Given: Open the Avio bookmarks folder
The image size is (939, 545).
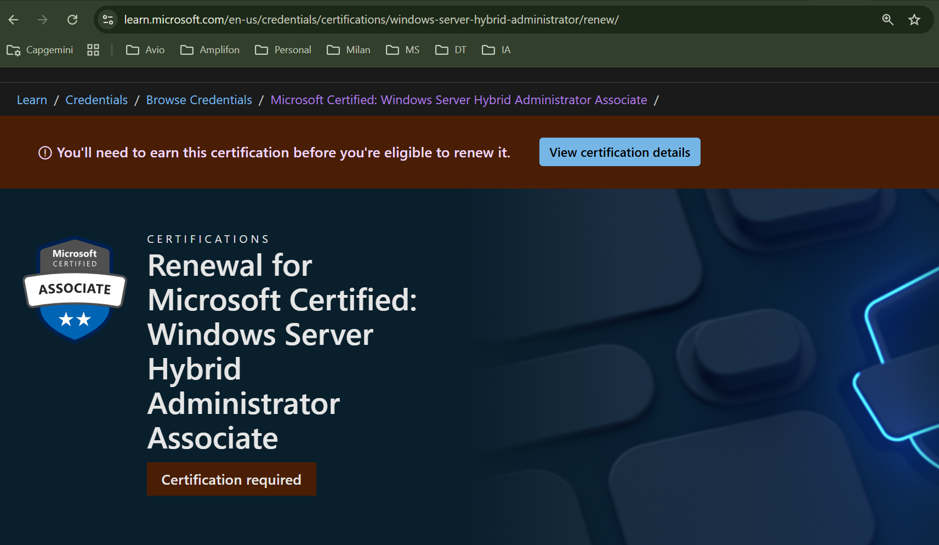Looking at the screenshot, I should 145,50.
